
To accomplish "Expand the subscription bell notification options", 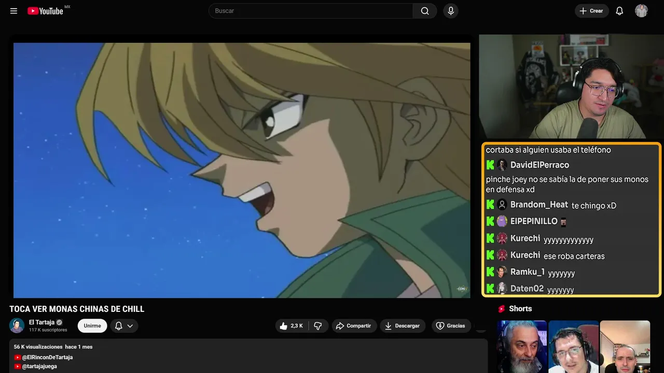I will [124, 326].
